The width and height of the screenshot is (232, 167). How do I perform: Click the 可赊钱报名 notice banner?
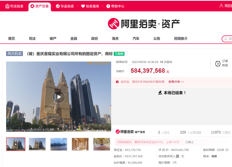click(x=148, y=142)
